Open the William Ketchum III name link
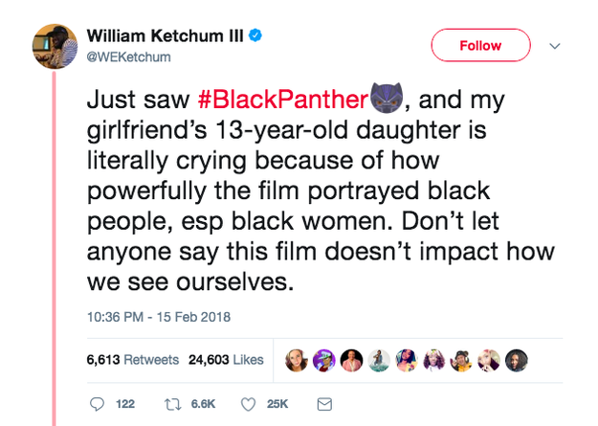 click(166, 36)
